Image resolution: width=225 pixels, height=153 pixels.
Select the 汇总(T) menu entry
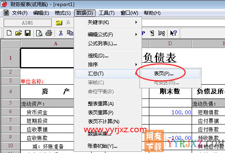[108, 74]
